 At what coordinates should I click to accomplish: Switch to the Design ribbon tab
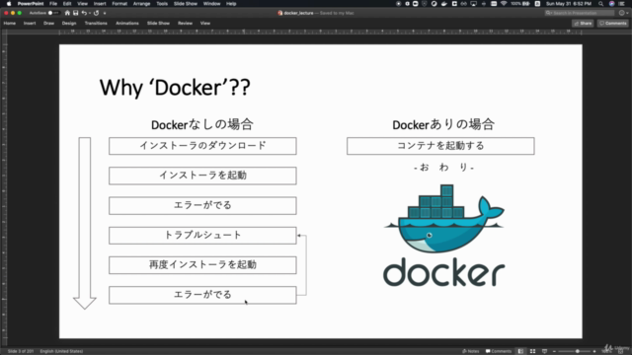(69, 24)
